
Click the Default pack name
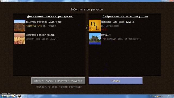pyautogui.click(x=106, y=35)
